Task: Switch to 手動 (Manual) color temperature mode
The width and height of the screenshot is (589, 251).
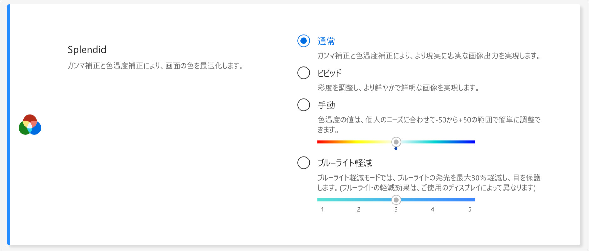Action: (x=303, y=105)
